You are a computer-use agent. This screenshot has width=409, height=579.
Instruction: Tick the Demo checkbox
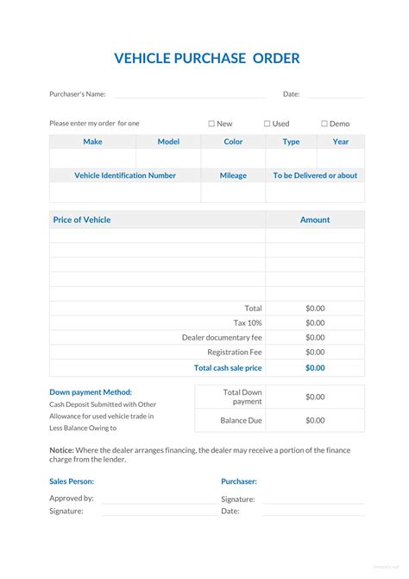tap(324, 124)
